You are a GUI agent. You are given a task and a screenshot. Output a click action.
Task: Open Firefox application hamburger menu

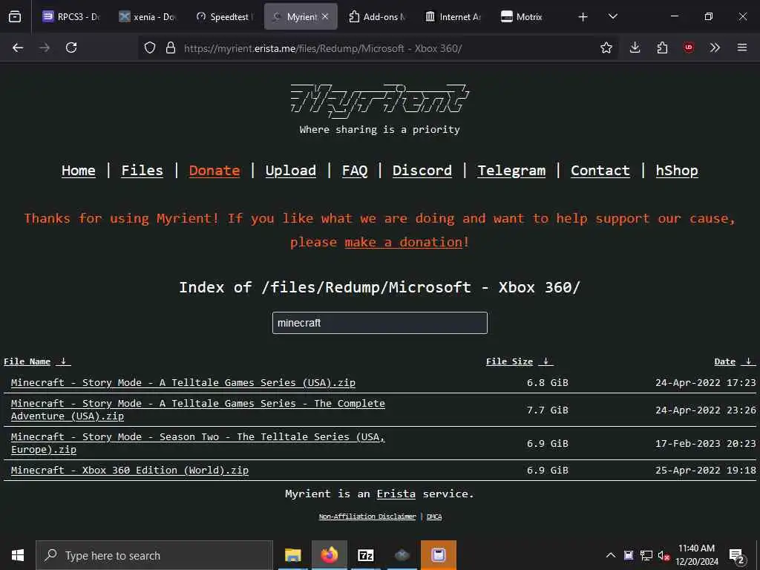[742, 47]
